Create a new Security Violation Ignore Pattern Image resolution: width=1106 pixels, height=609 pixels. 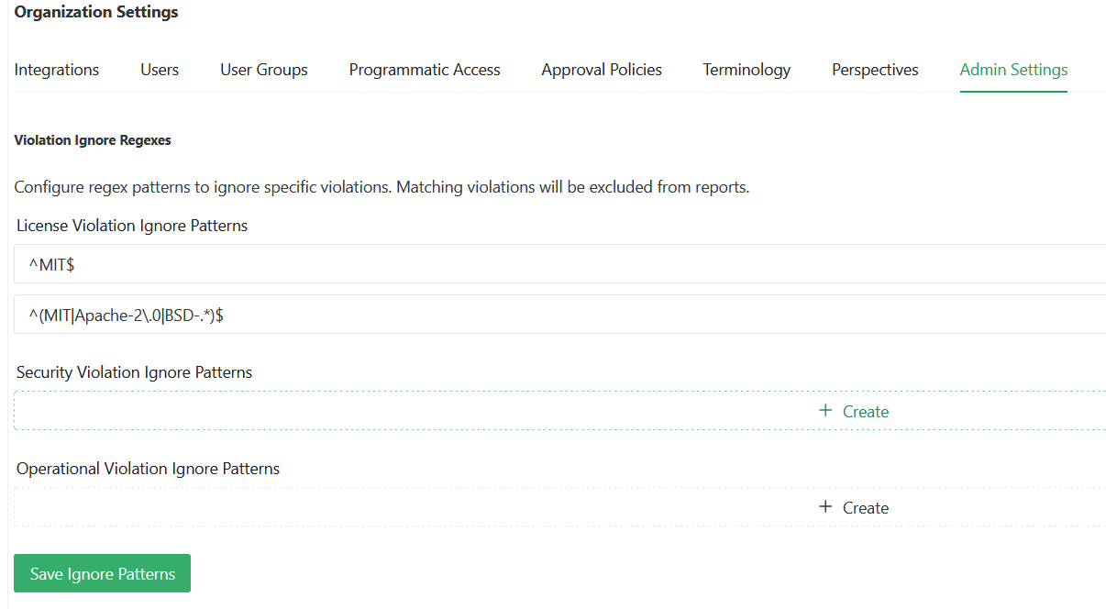tap(853, 411)
